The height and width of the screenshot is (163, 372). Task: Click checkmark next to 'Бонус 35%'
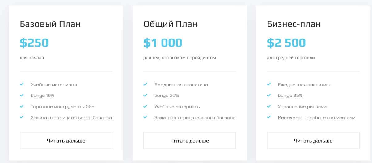(x=269, y=95)
